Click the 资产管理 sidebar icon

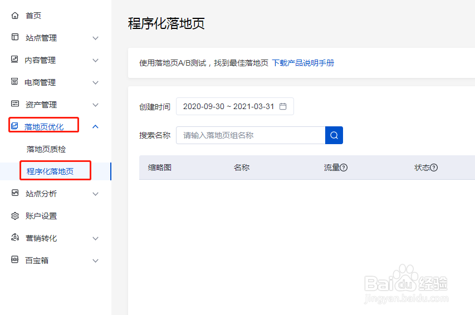(15, 104)
